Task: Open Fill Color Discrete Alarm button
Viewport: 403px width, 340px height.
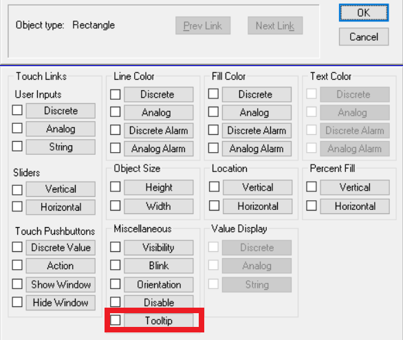Action: tap(257, 131)
